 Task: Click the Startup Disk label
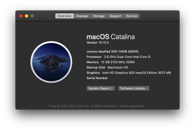click(x=96, y=67)
